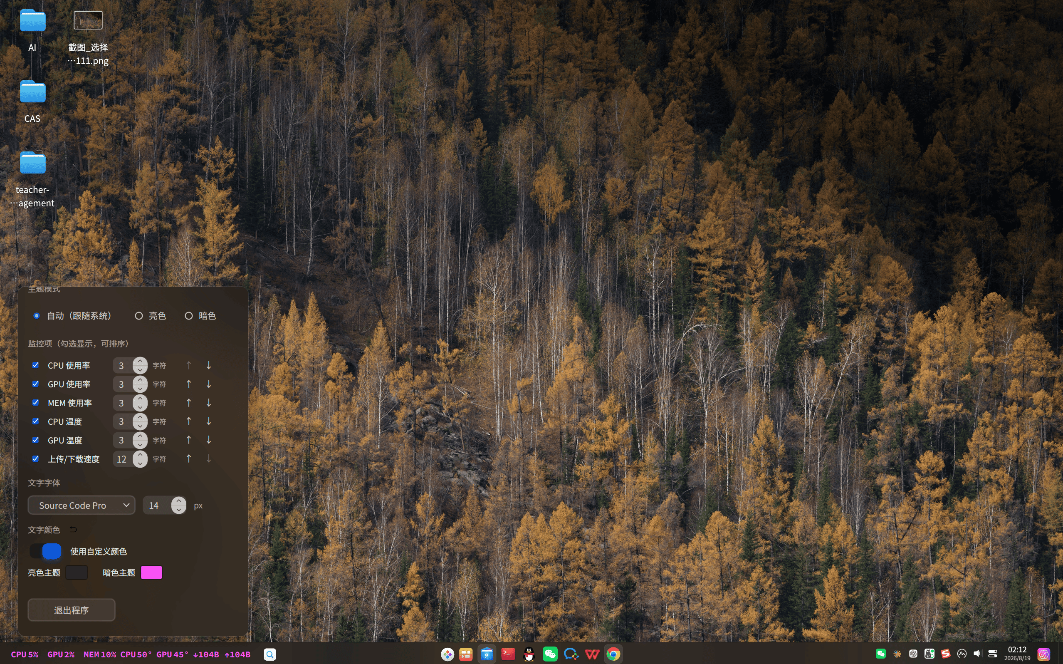This screenshot has width=1063, height=664.
Task: Move 上传/下载速度 row up
Action: [189, 459]
